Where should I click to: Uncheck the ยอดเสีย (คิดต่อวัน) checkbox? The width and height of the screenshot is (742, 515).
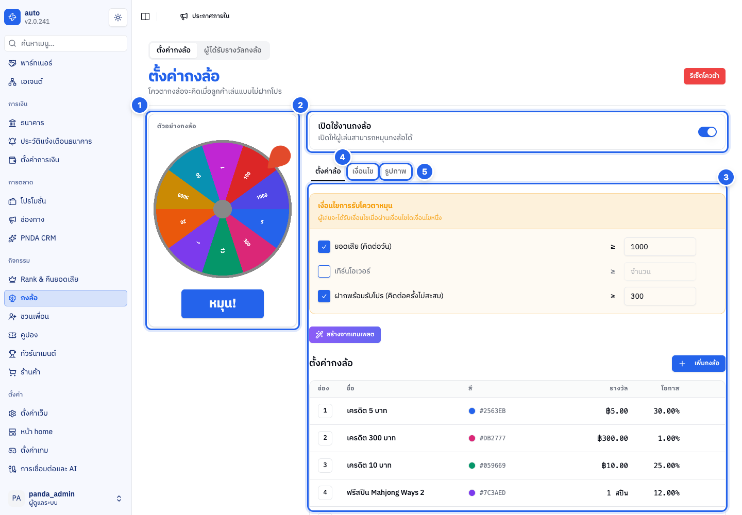tap(324, 247)
